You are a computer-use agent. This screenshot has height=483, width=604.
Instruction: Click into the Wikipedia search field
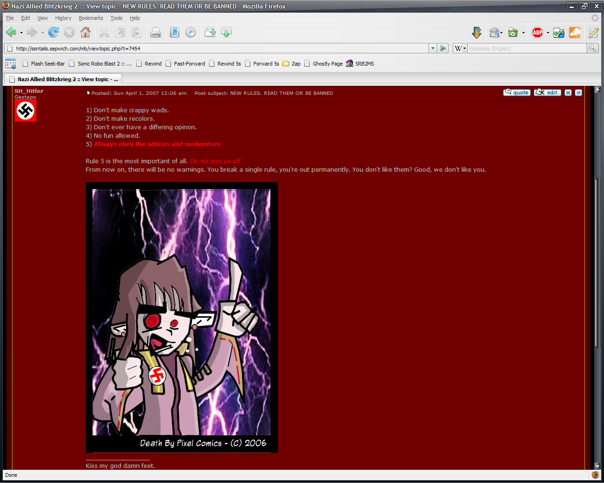pos(526,48)
